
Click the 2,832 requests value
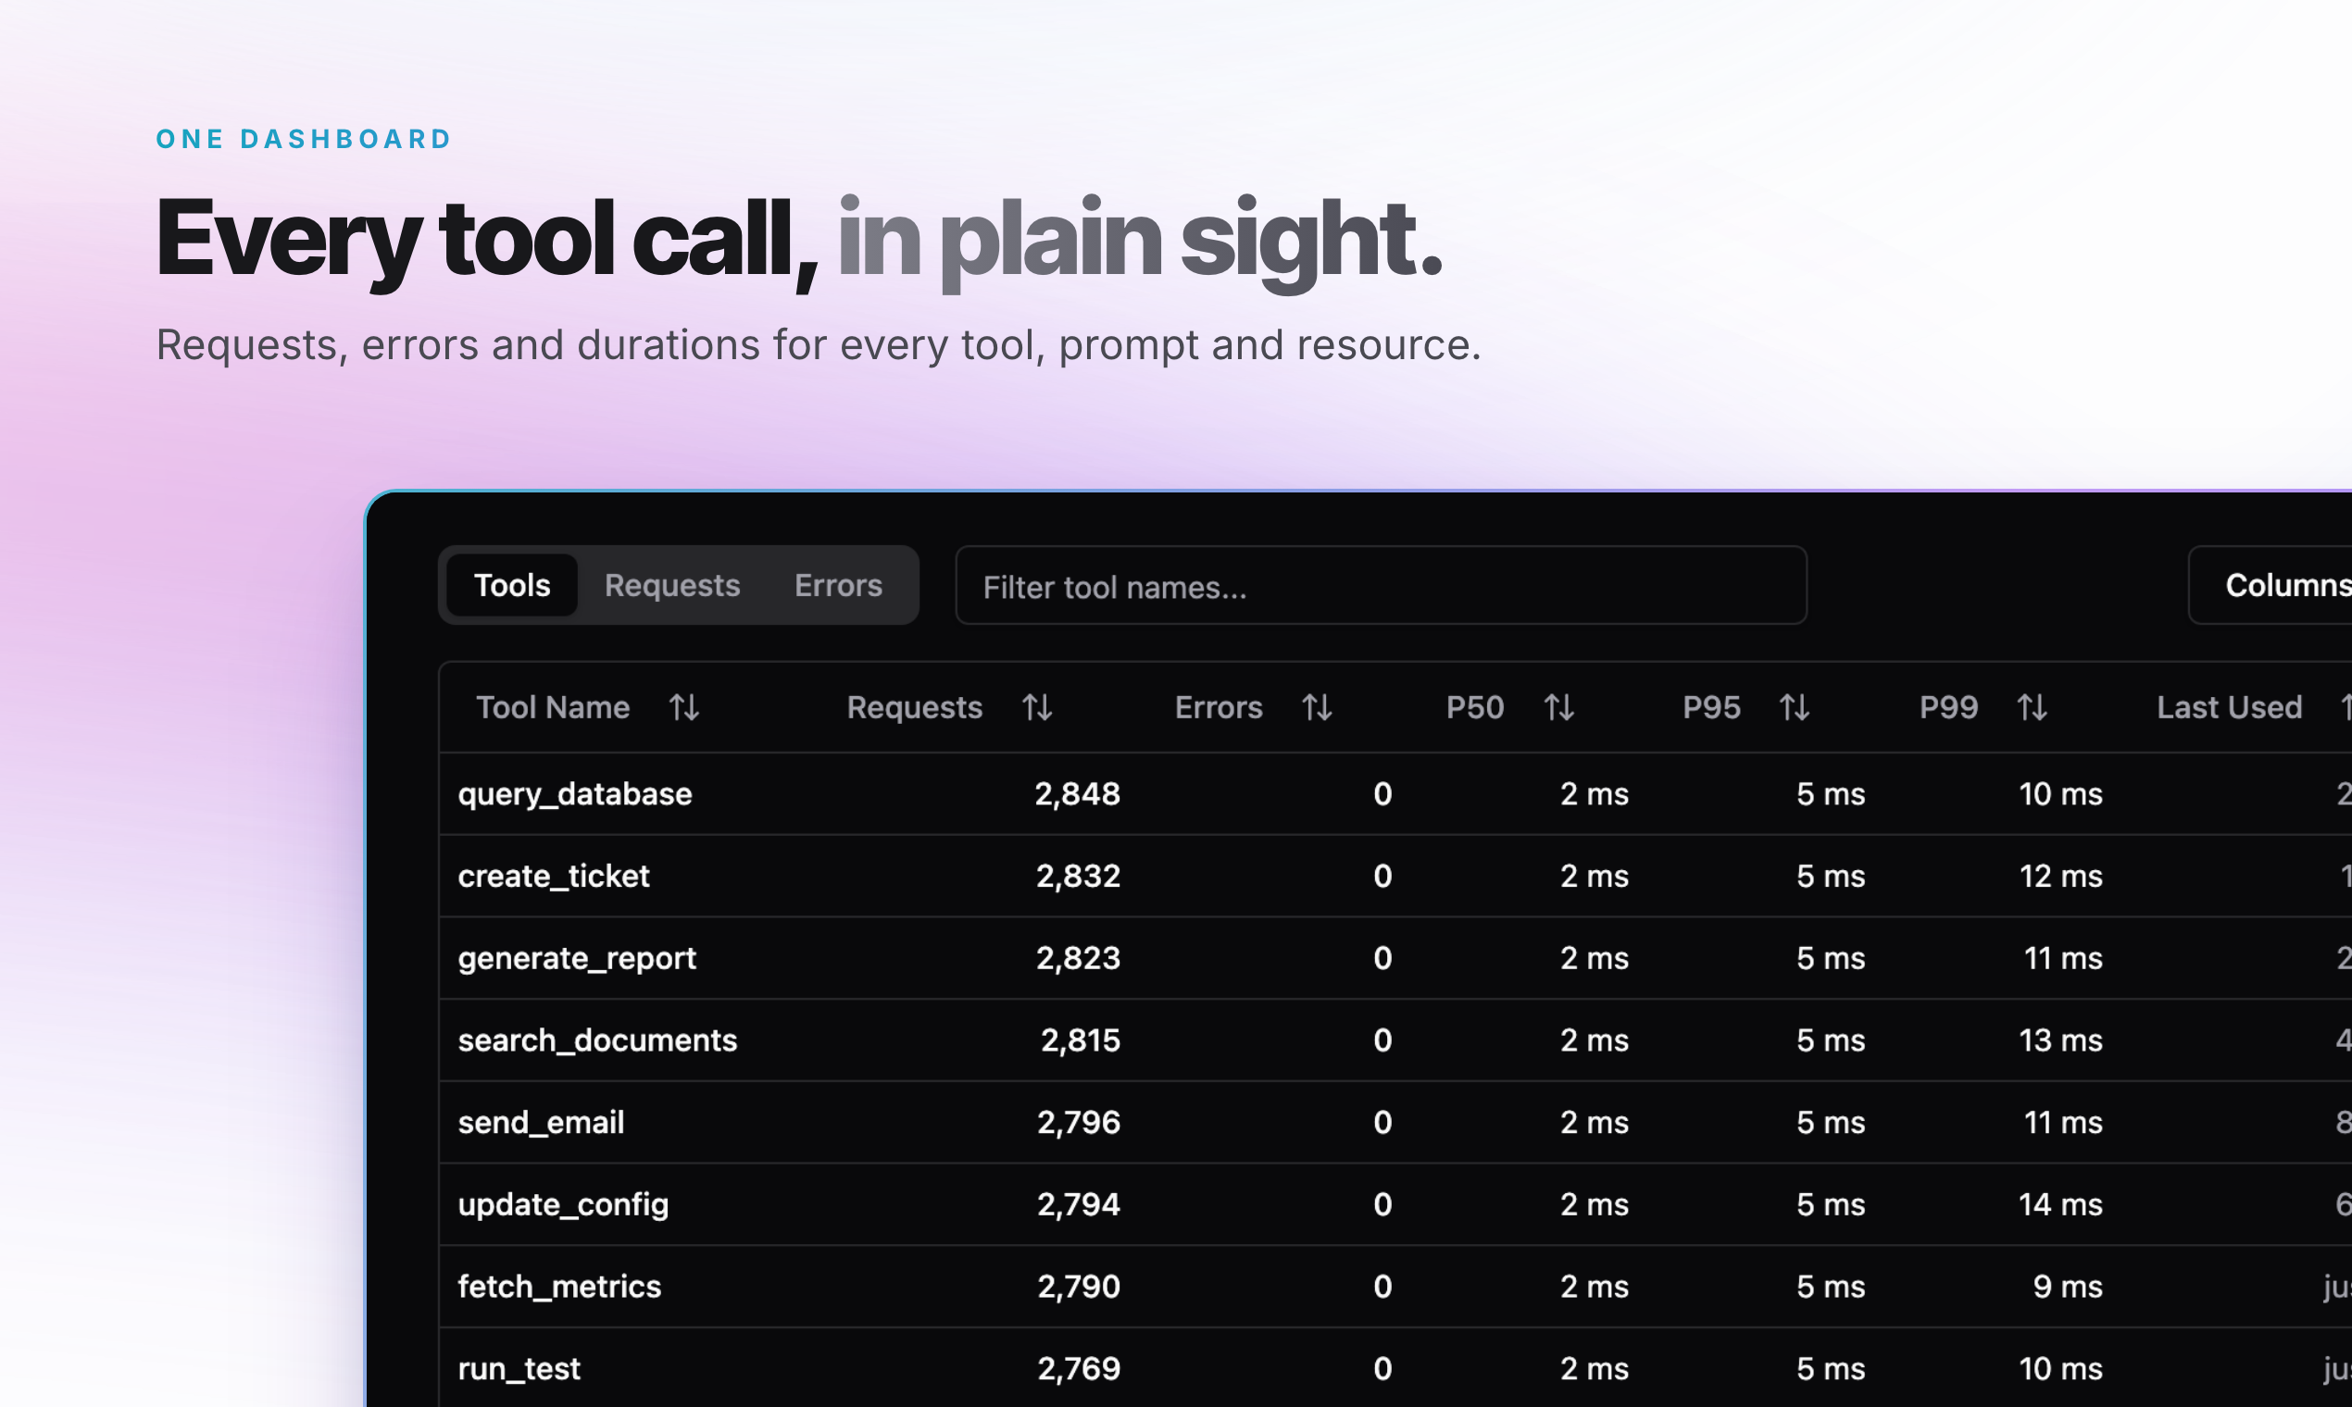(x=1077, y=876)
